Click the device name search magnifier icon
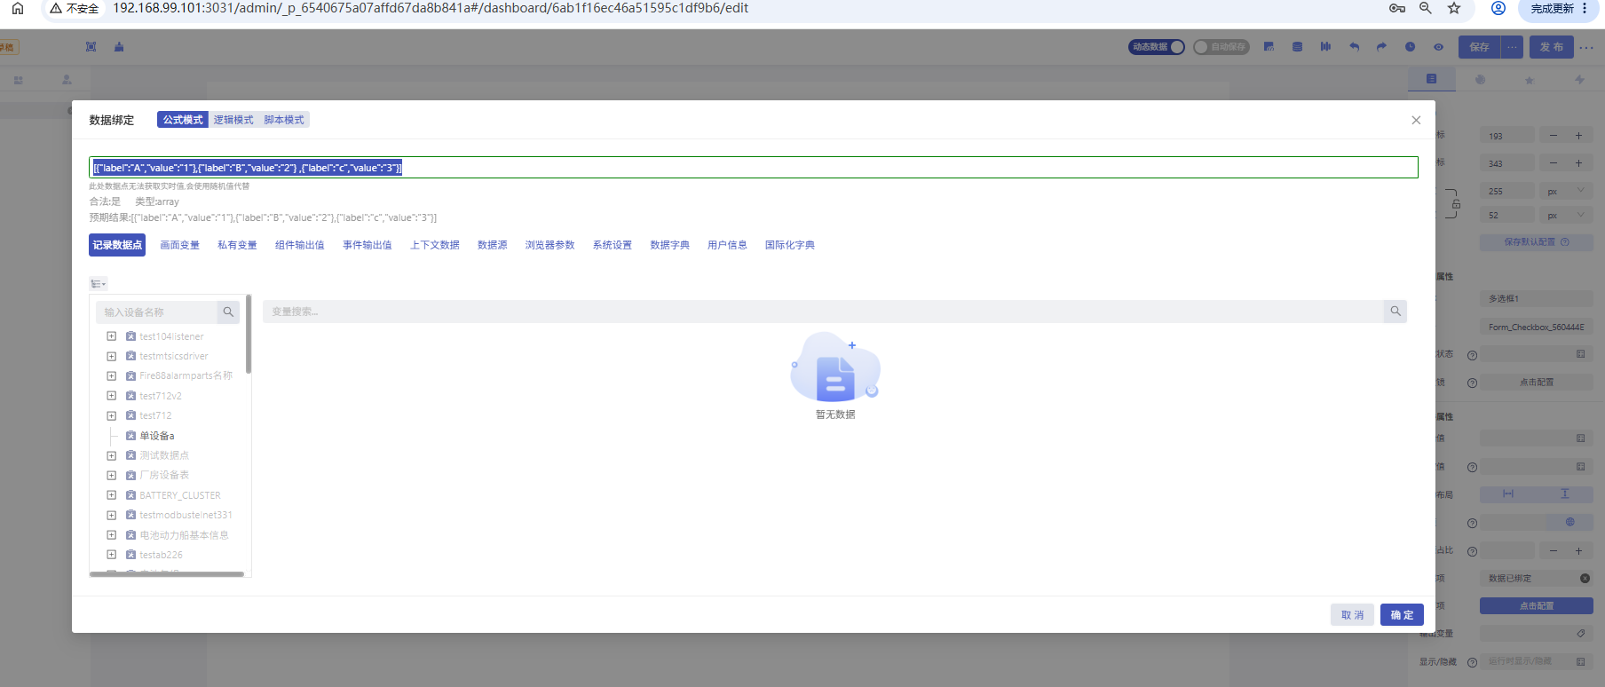The height and width of the screenshot is (687, 1605). click(x=228, y=312)
